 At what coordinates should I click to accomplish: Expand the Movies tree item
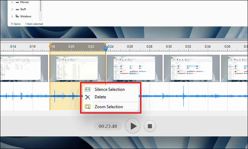(12, 2)
